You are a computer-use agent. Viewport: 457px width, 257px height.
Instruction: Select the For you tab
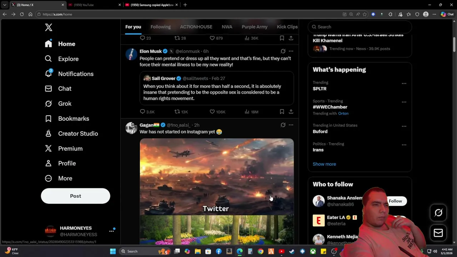[x=133, y=27]
